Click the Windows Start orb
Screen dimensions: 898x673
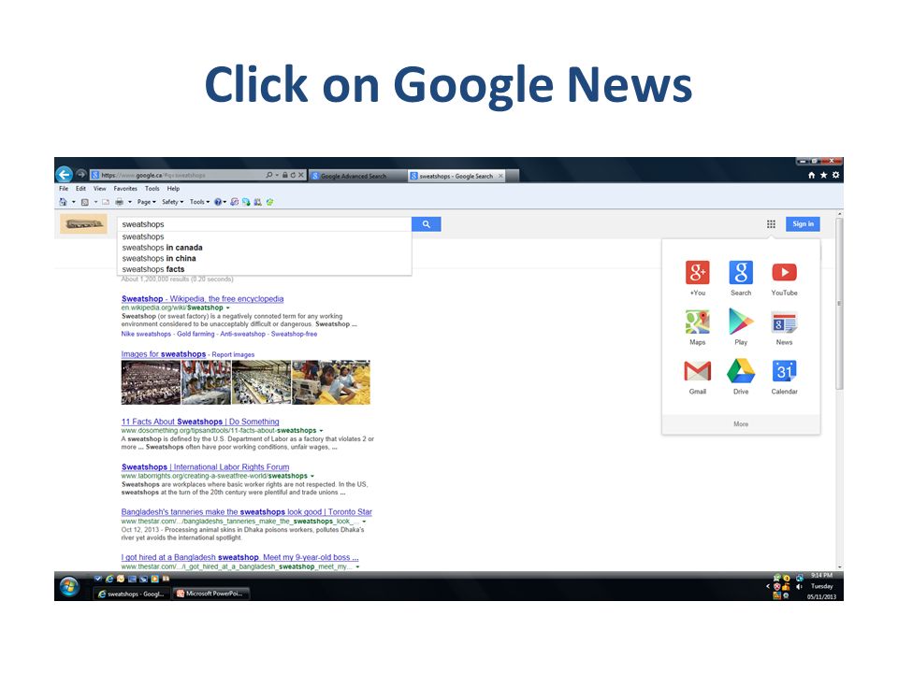pyautogui.click(x=69, y=587)
